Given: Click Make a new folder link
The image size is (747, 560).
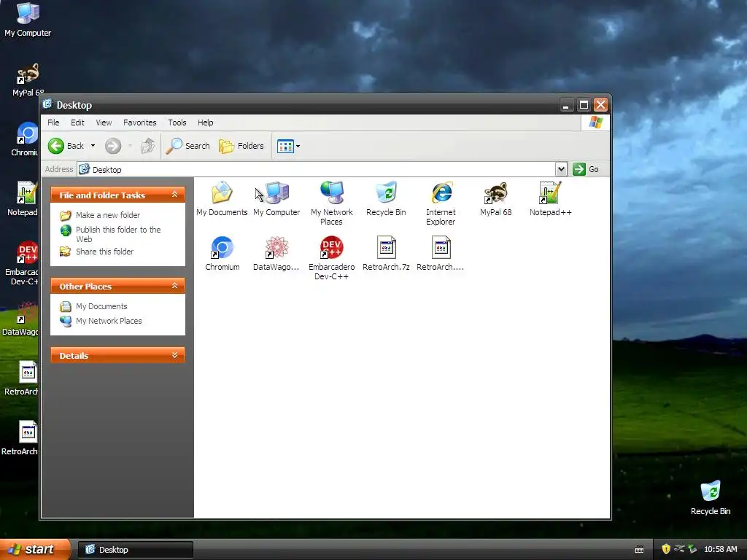Looking at the screenshot, I should point(108,215).
